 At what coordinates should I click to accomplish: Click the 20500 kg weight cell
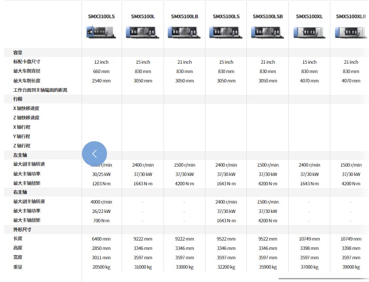[x=101, y=267]
